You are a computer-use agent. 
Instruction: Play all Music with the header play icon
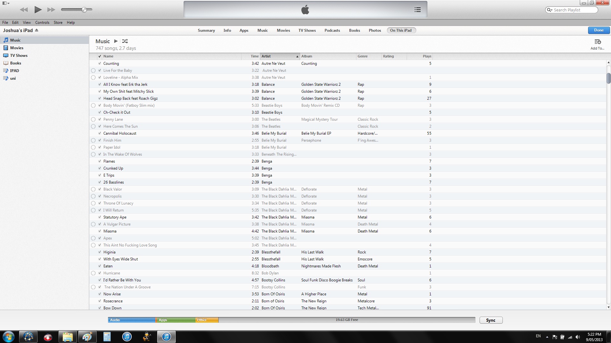(116, 41)
